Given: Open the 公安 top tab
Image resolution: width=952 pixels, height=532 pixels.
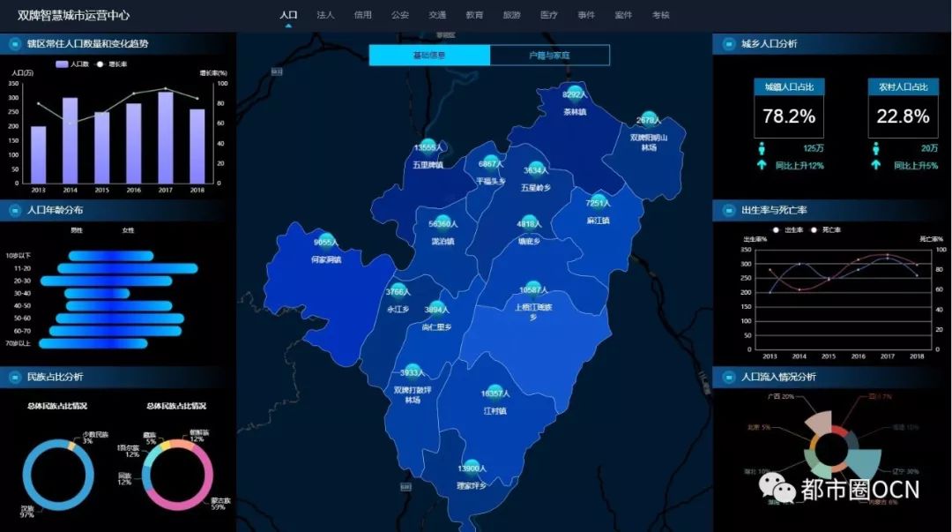Looking at the screenshot, I should 400,15.
